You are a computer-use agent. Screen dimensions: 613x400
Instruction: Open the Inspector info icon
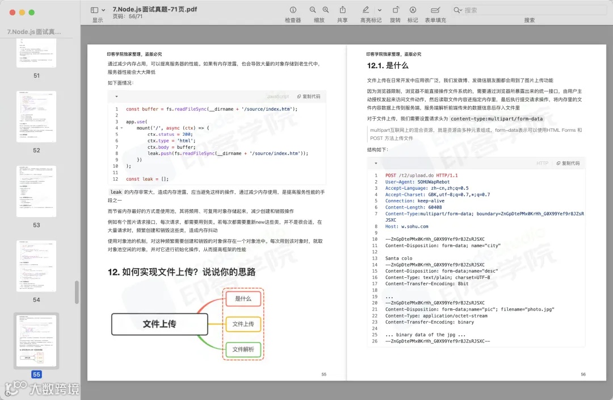click(x=293, y=10)
